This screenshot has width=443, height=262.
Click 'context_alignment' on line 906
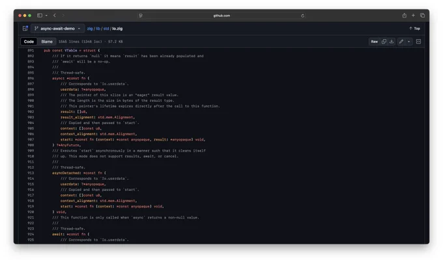(78, 134)
